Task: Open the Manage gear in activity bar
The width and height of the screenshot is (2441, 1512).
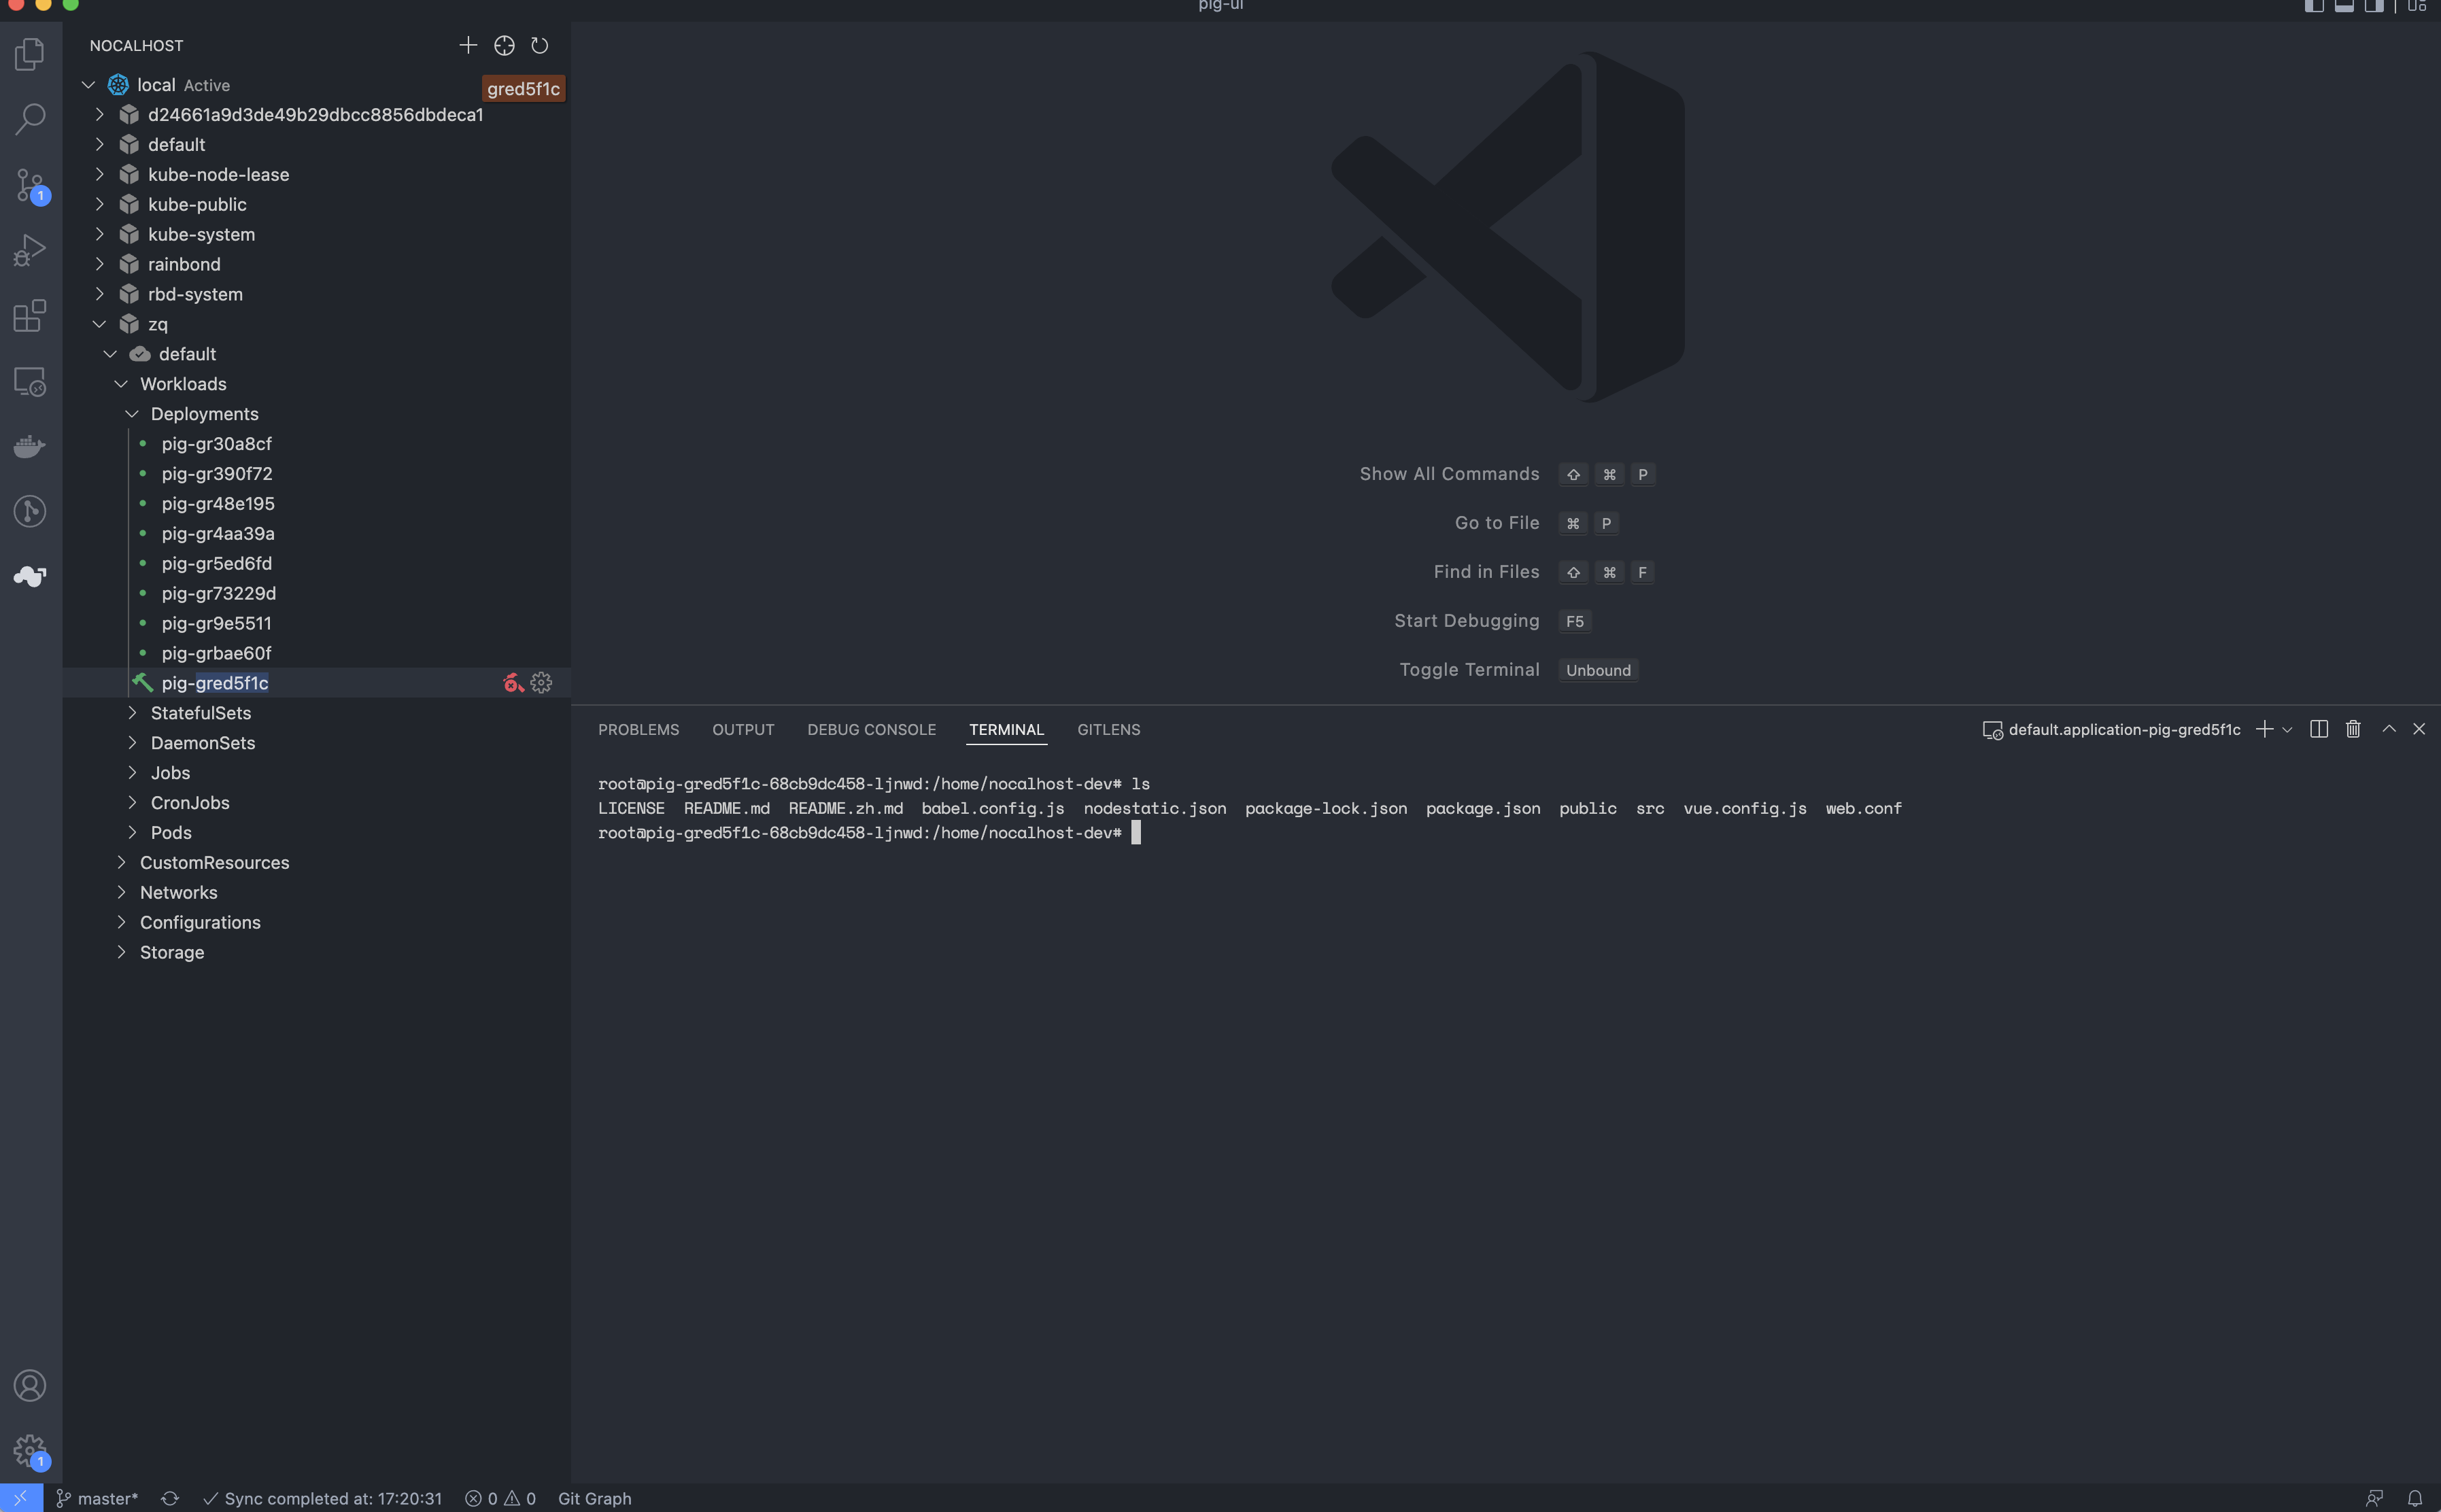Action: pos(30,1450)
